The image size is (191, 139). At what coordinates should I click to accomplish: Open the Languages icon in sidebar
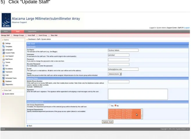pos(3,50)
